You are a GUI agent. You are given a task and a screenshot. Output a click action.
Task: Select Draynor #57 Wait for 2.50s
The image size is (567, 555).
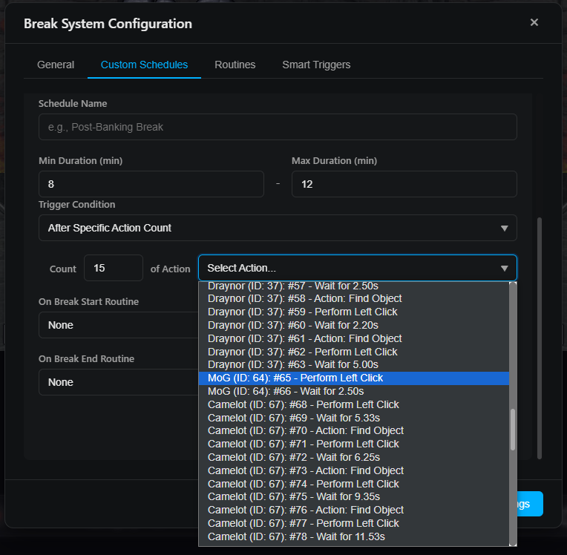coord(354,286)
